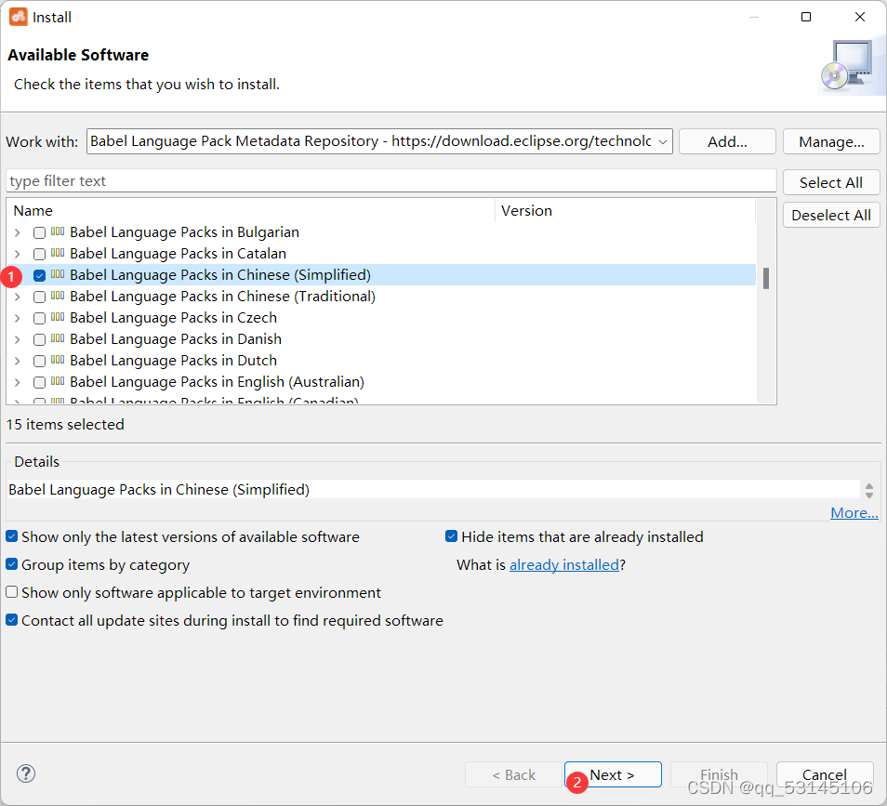Check the Catalan language pack checkbox
Screen dimensions: 887x806
40,254
